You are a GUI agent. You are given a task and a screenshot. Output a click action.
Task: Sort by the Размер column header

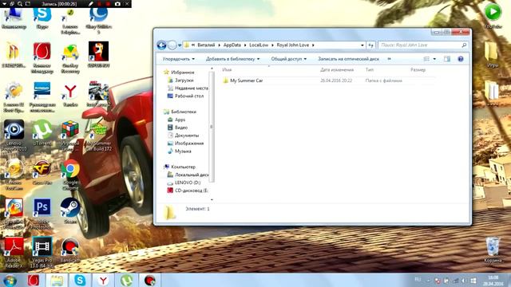tap(418, 69)
